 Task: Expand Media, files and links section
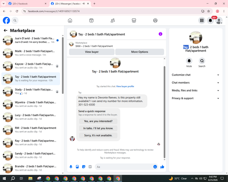[196, 91]
